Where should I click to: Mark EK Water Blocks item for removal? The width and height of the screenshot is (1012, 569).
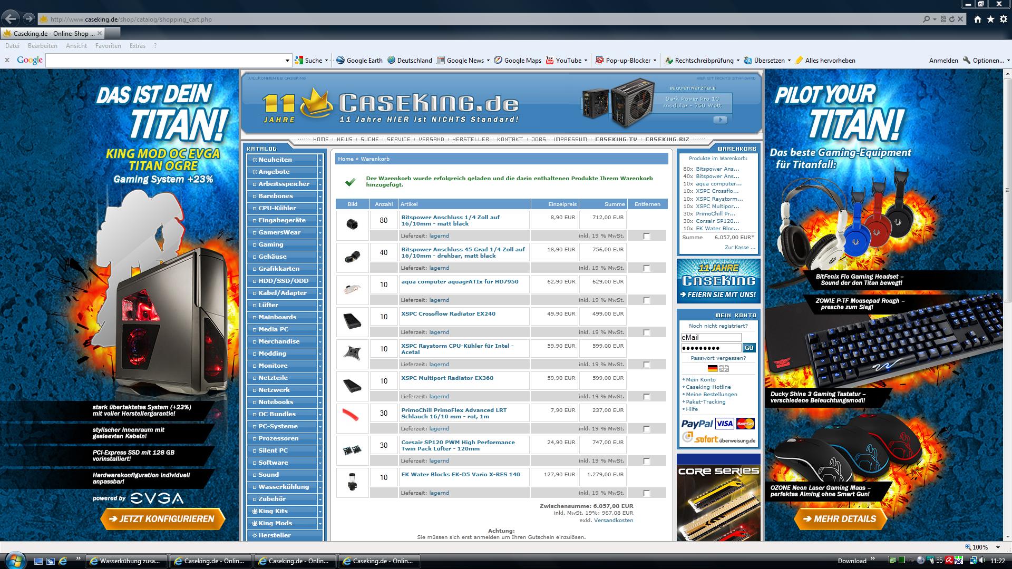click(x=647, y=493)
